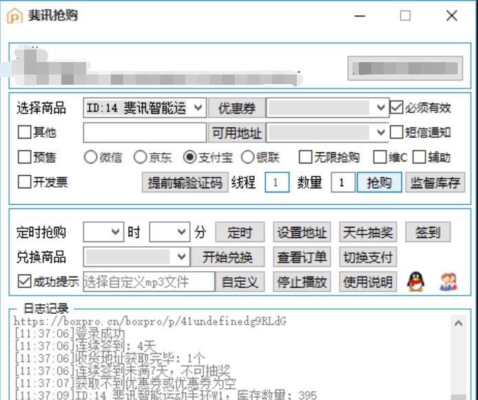The width and height of the screenshot is (478, 400).
Task: Expand the address dropdown beside 可用地址
Action: [327, 132]
